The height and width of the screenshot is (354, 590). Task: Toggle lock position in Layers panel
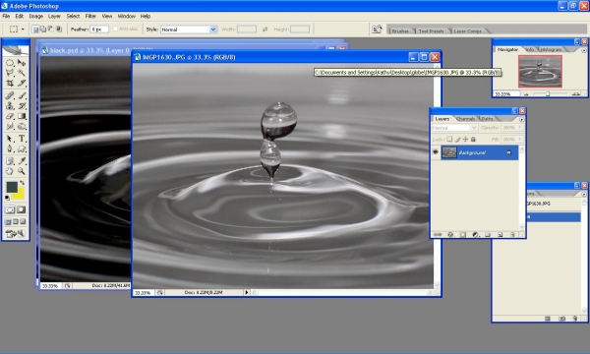pyautogui.click(x=465, y=140)
